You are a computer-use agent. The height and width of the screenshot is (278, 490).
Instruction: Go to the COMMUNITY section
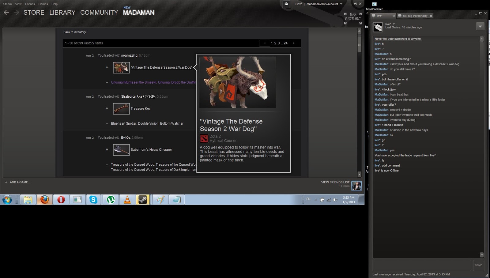[99, 13]
